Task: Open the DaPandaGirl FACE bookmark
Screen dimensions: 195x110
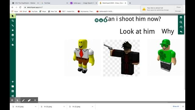Action: click(x=105, y=11)
